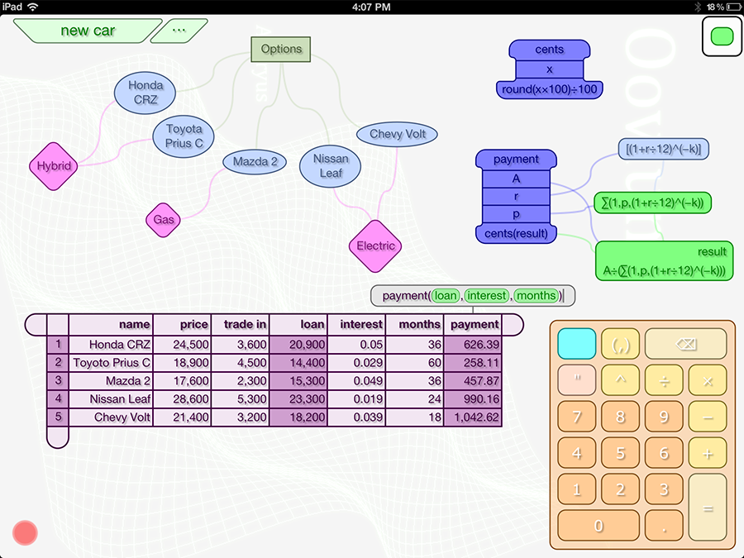744x558 pixels.
Task: Select the green result expression box
Action: tap(665, 261)
